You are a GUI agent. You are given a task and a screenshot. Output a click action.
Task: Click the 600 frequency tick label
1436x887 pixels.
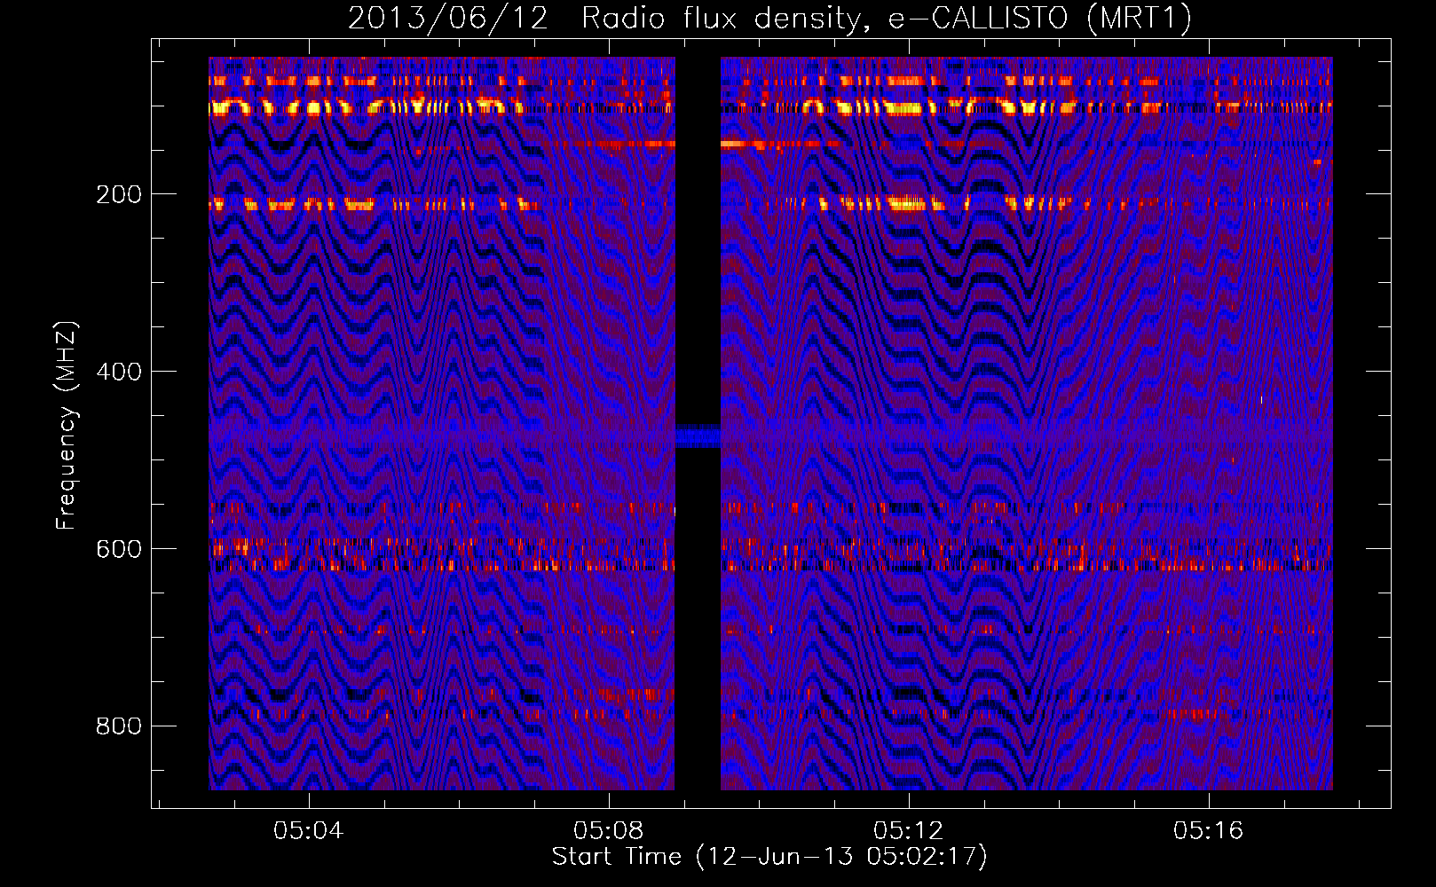(119, 549)
